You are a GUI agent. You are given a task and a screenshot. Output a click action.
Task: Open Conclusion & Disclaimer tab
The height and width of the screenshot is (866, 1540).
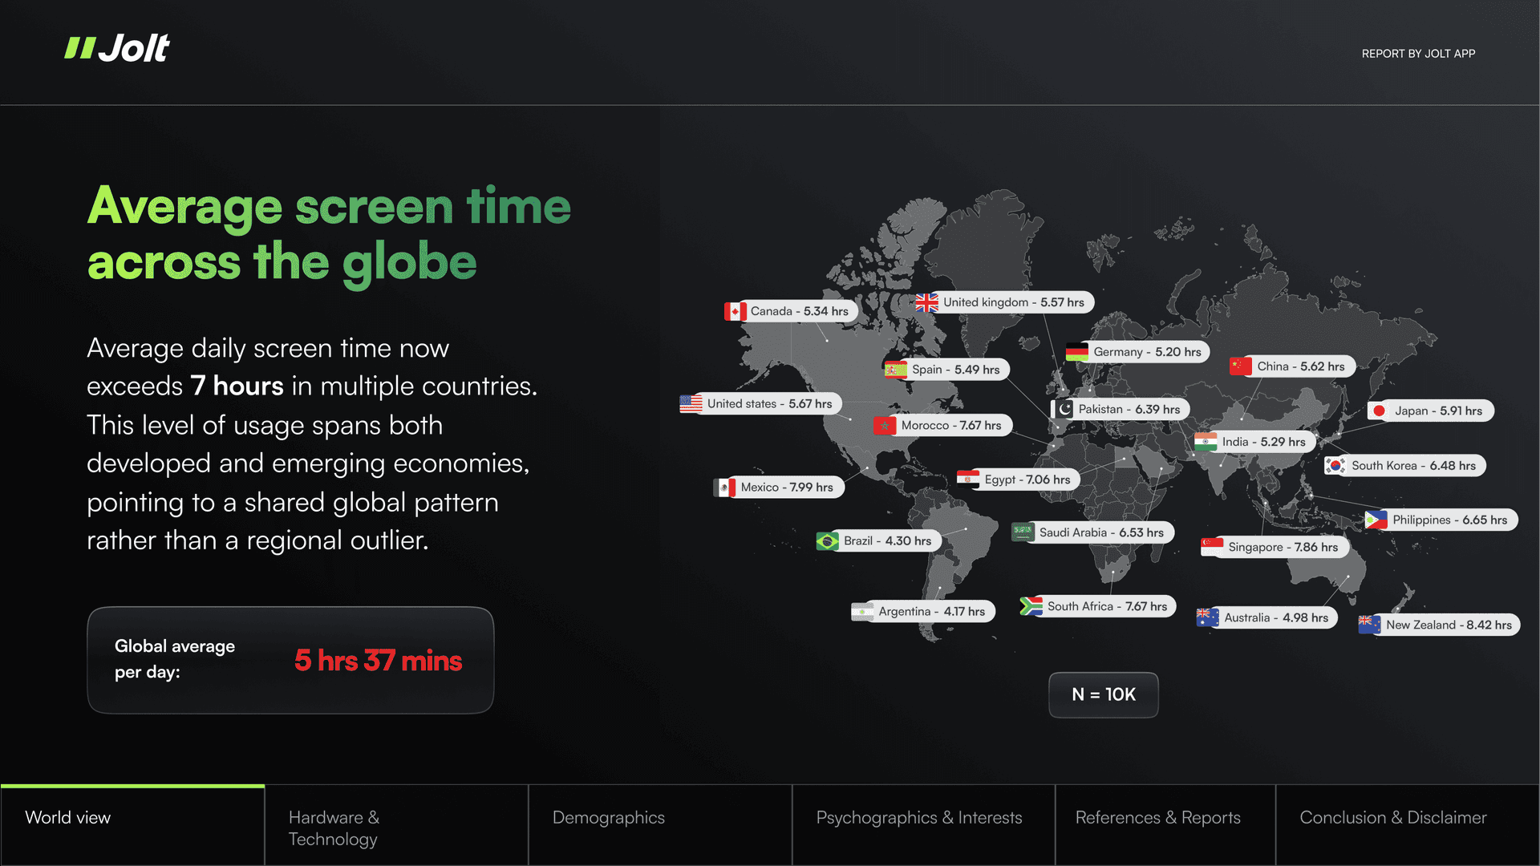click(1393, 818)
